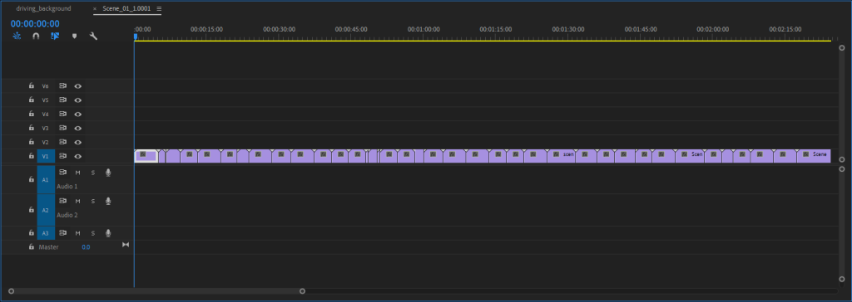Toggle track lock on A1
This screenshot has height=302, width=852.
[32, 179]
